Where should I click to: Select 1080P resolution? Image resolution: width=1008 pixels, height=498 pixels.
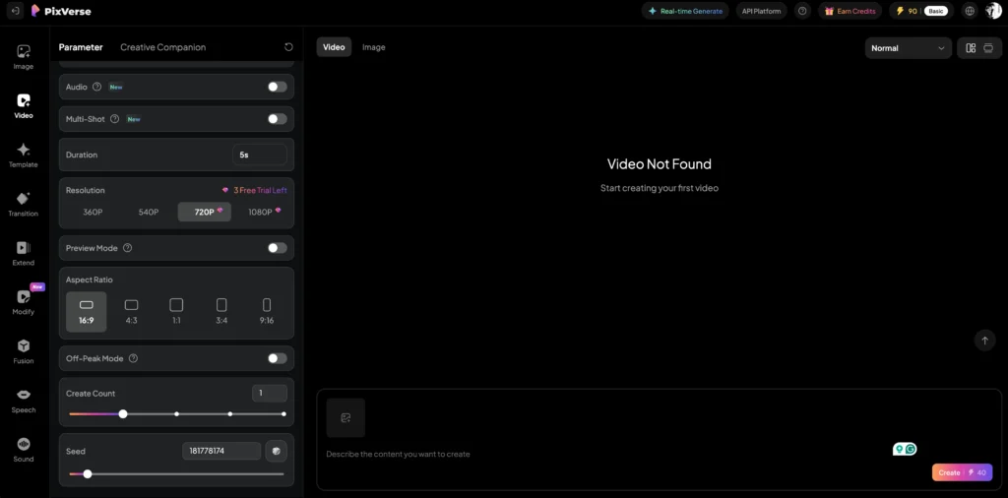(x=260, y=212)
